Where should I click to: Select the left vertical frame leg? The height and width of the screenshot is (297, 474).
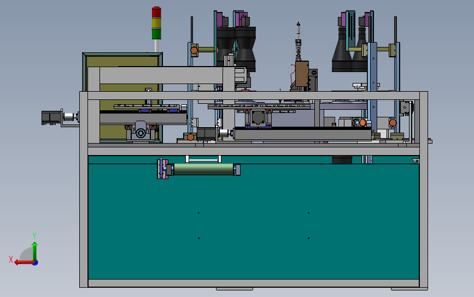pos(84,189)
